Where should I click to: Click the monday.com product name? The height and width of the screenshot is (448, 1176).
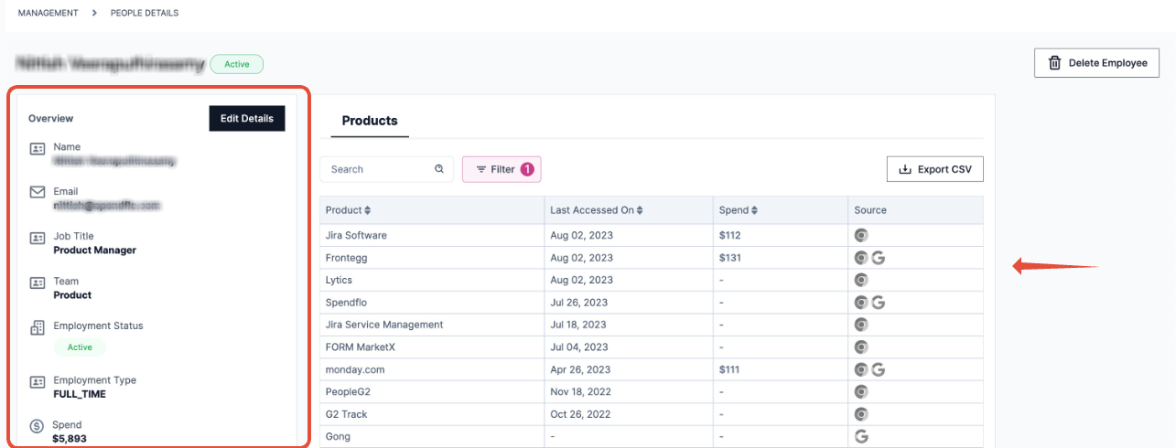[x=355, y=369]
